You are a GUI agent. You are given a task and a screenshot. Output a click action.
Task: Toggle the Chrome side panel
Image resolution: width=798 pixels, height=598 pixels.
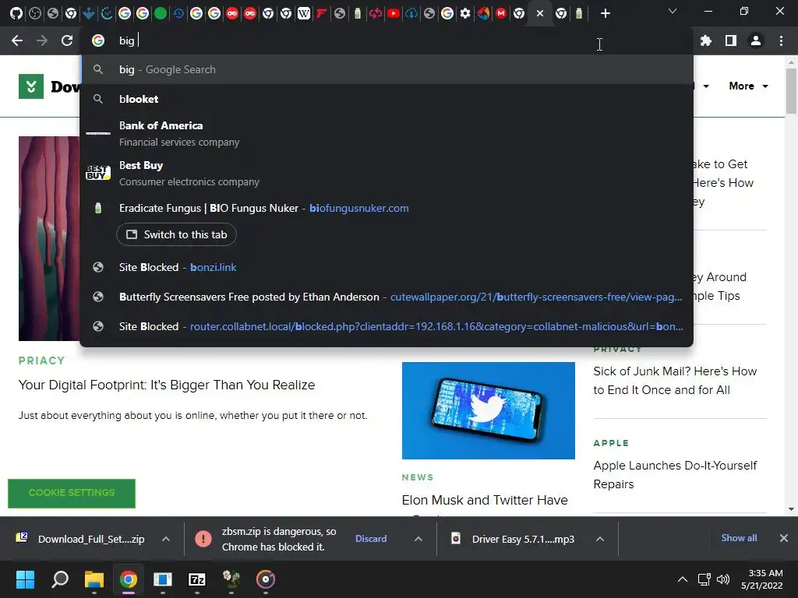pyautogui.click(x=731, y=40)
